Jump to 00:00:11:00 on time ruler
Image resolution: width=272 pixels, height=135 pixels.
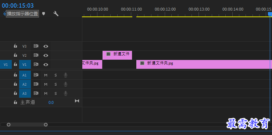click(x=131, y=9)
